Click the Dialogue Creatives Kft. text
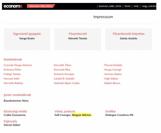Viewport: 161px width, 133px height. 120,115
